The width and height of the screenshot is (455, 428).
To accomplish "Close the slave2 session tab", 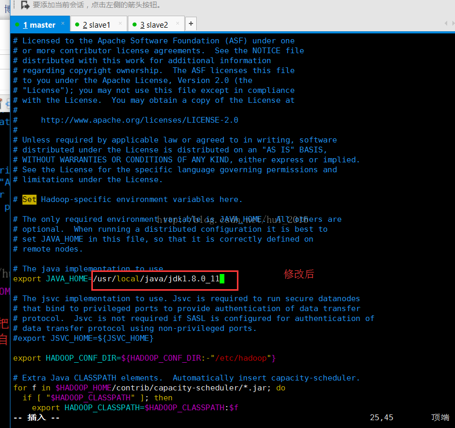I will click(x=177, y=23).
